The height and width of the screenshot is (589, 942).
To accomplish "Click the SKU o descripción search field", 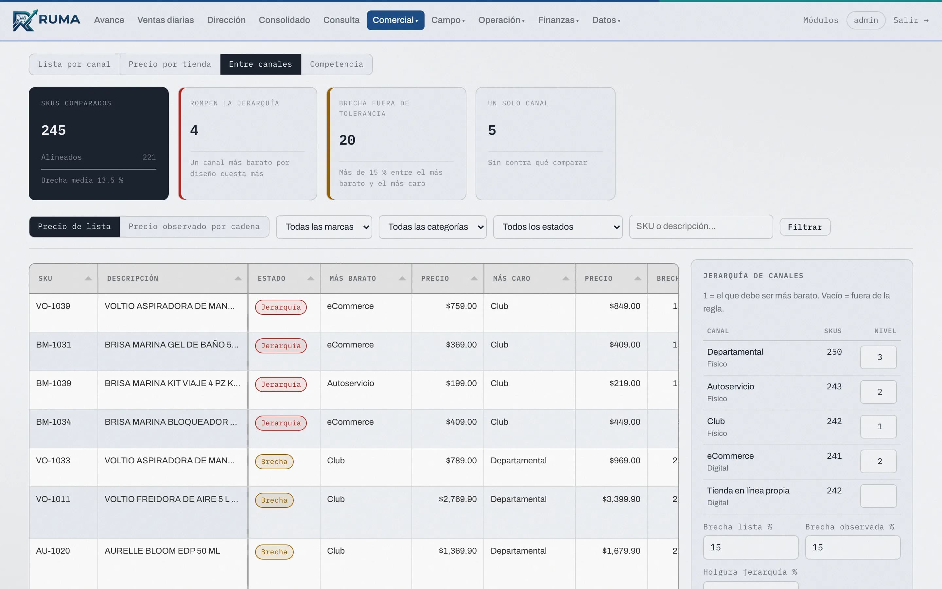I will coord(701,227).
